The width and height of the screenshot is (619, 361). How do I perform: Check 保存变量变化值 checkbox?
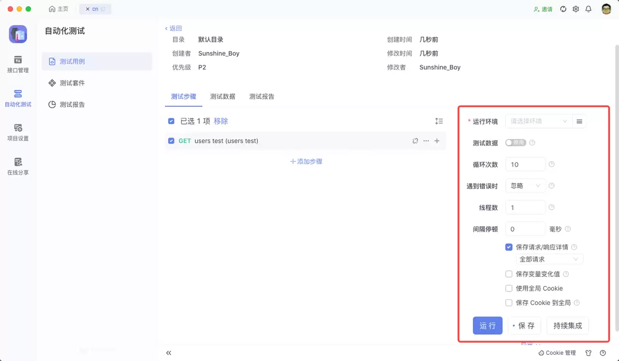click(x=509, y=274)
